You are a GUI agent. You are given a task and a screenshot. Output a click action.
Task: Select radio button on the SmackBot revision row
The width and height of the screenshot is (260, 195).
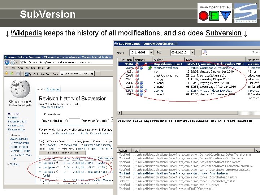point(57,172)
